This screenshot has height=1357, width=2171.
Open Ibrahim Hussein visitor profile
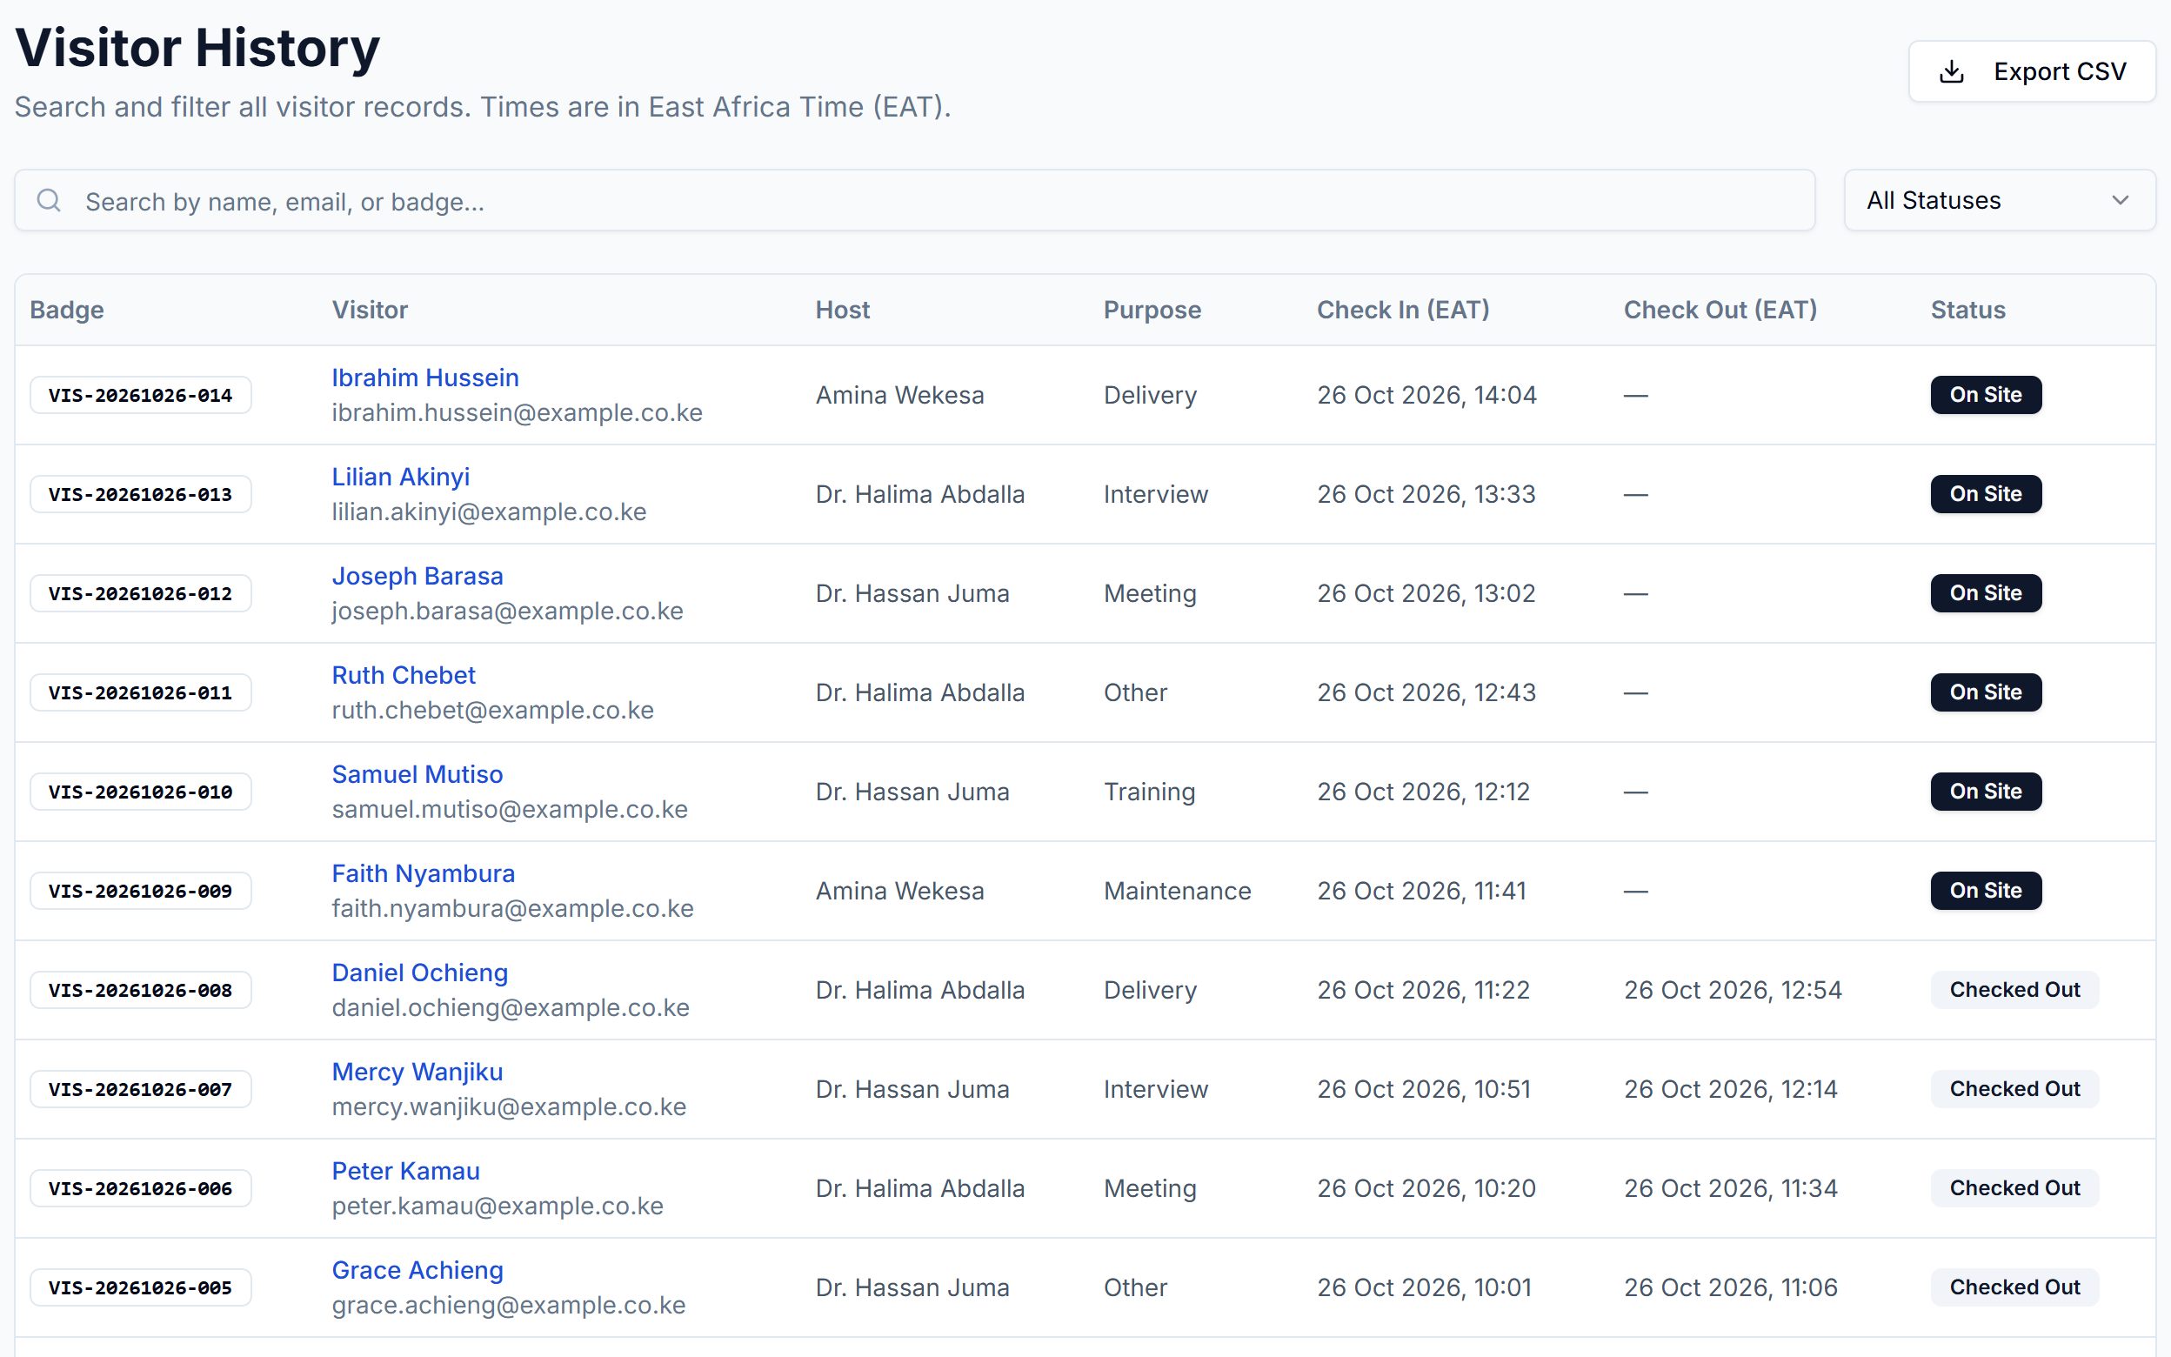pyautogui.click(x=425, y=378)
